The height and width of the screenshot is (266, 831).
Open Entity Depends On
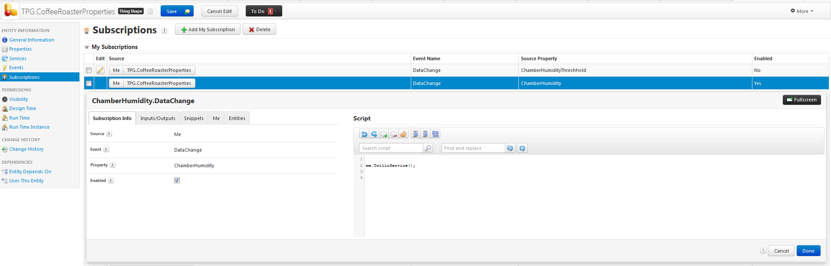(x=30, y=172)
